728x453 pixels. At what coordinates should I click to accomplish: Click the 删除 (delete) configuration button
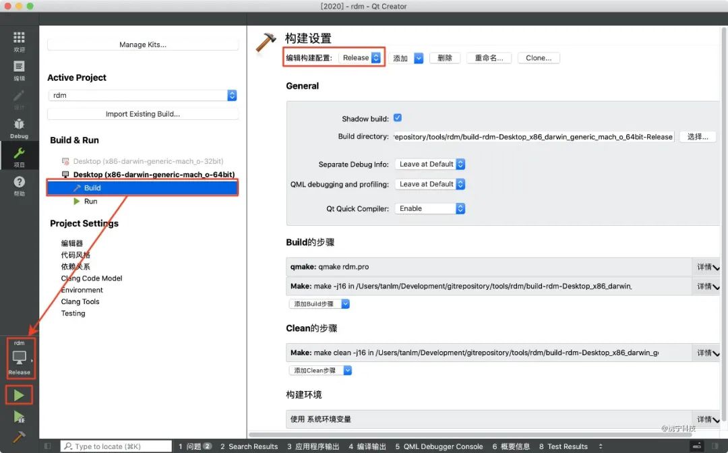(445, 58)
